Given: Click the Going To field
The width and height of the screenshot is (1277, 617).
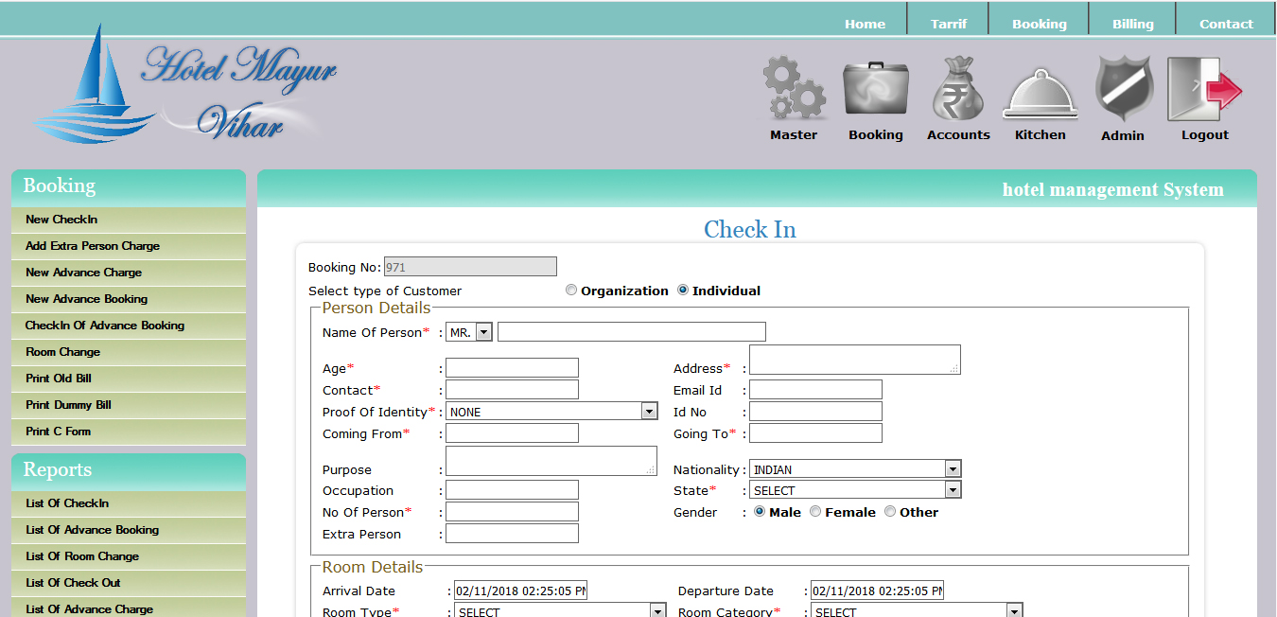Looking at the screenshot, I should tap(815, 433).
